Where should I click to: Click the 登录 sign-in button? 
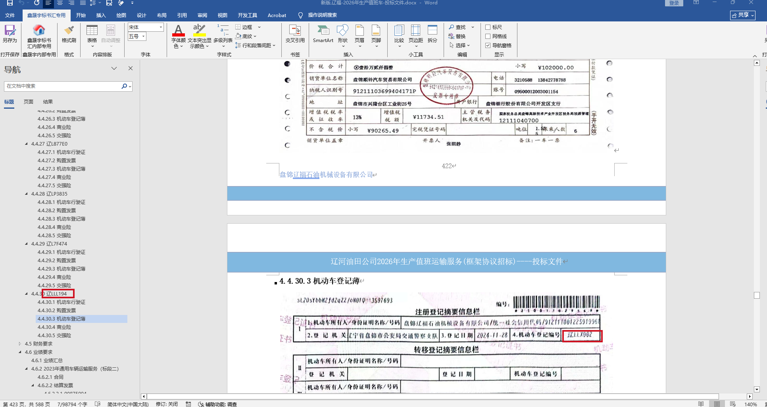[674, 3]
